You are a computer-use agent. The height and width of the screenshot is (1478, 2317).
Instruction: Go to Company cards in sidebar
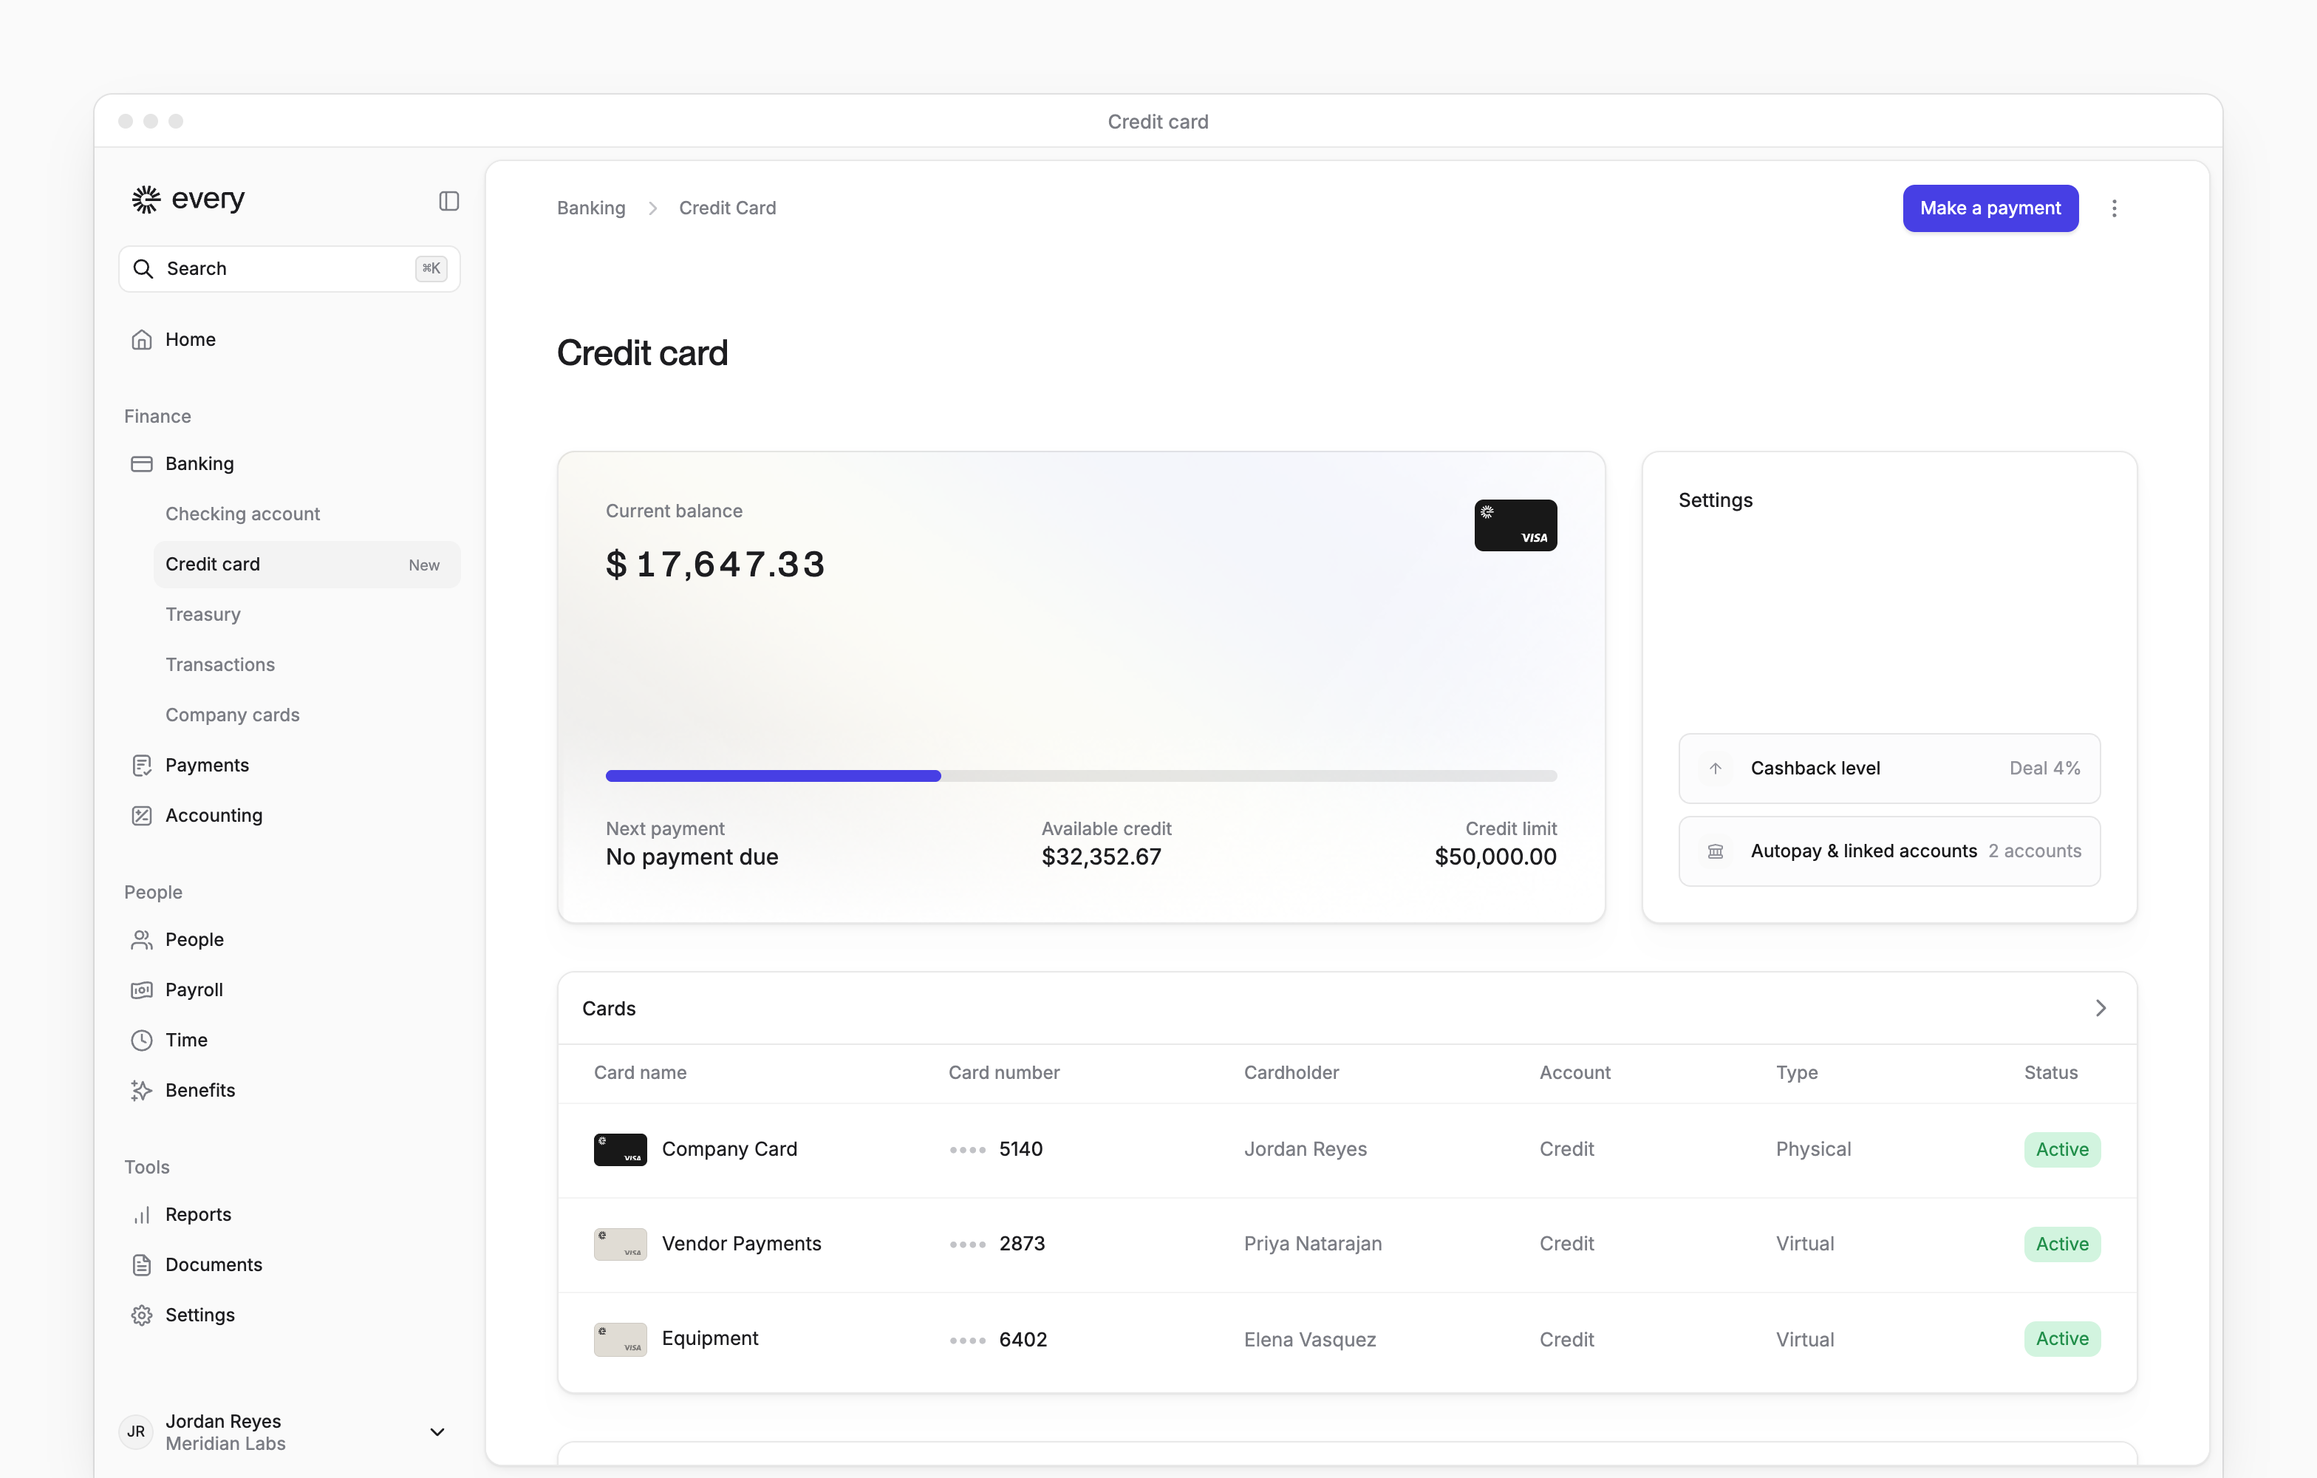pos(233,715)
